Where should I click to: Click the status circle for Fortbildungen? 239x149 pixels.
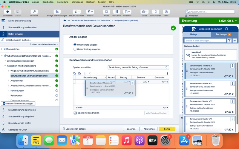point(56,91)
